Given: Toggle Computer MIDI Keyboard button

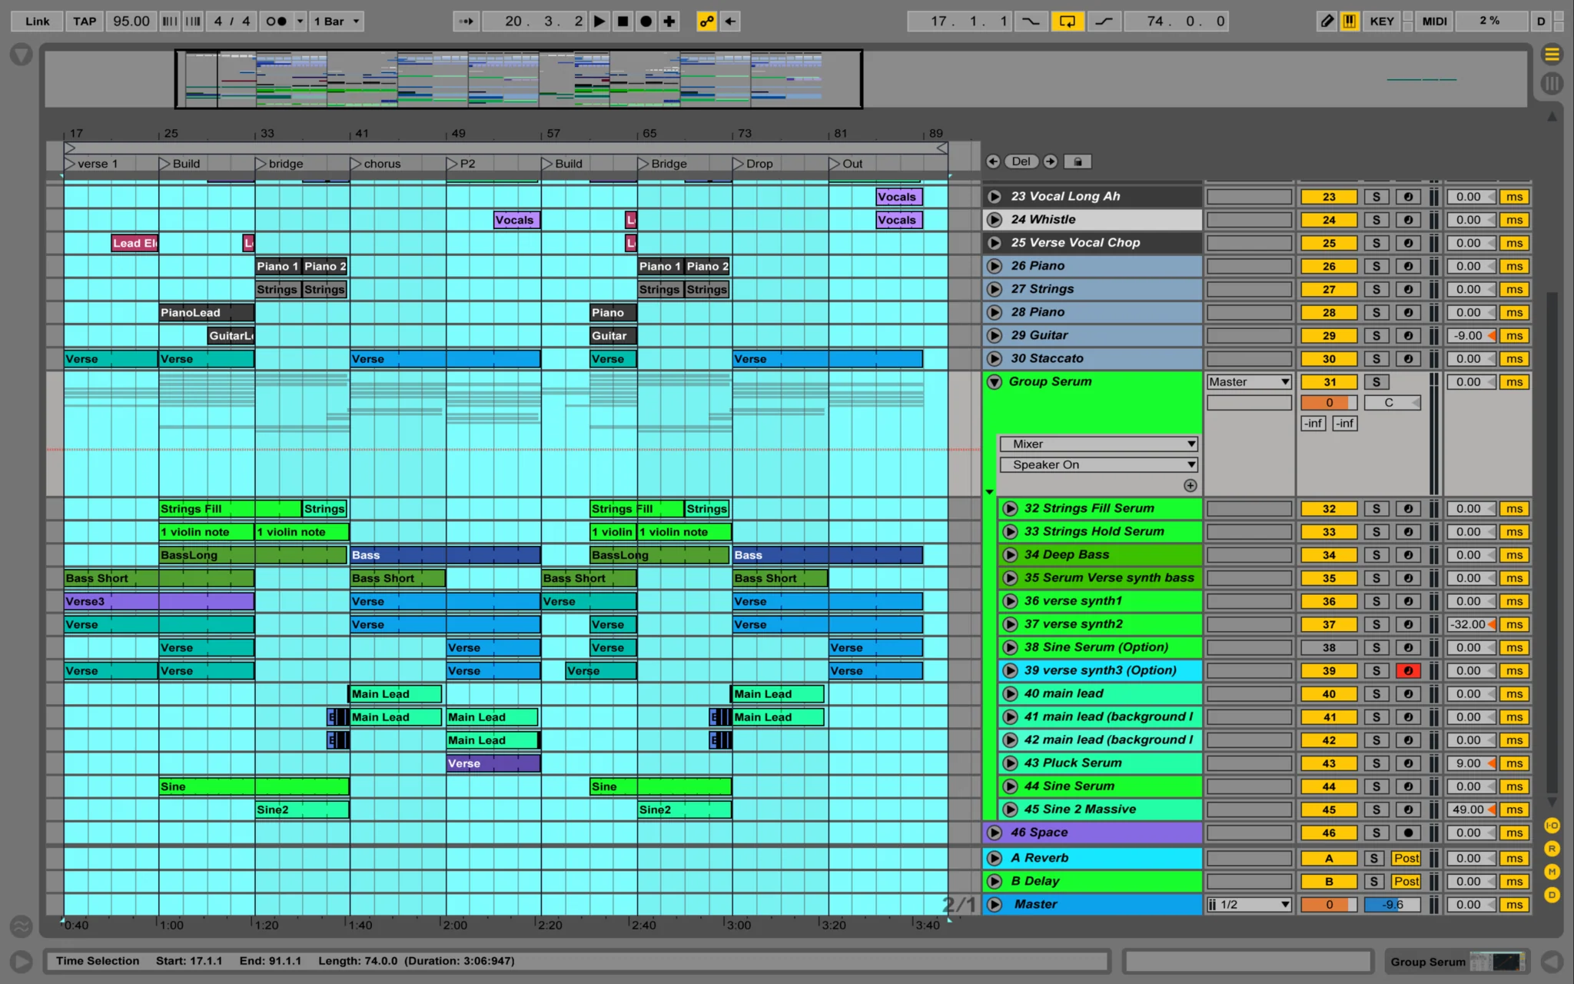Looking at the screenshot, I should (x=1349, y=22).
